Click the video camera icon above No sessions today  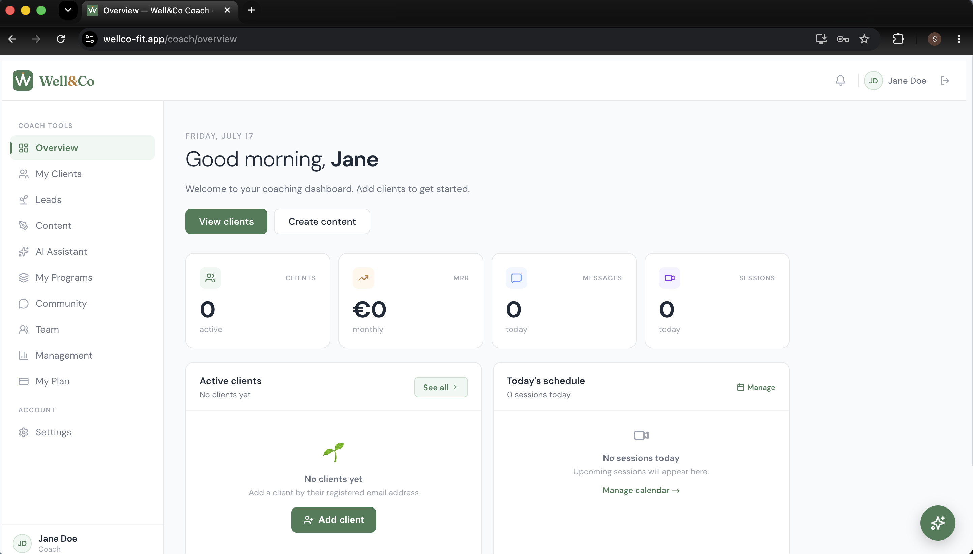tap(641, 435)
